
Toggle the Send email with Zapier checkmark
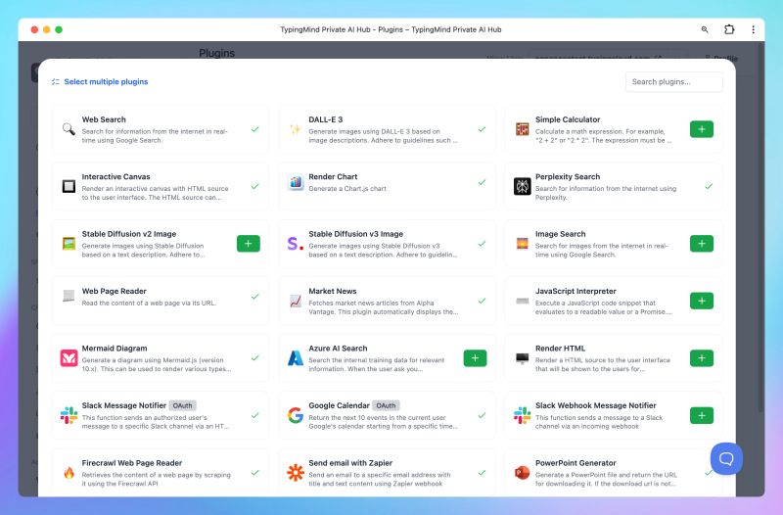(482, 473)
